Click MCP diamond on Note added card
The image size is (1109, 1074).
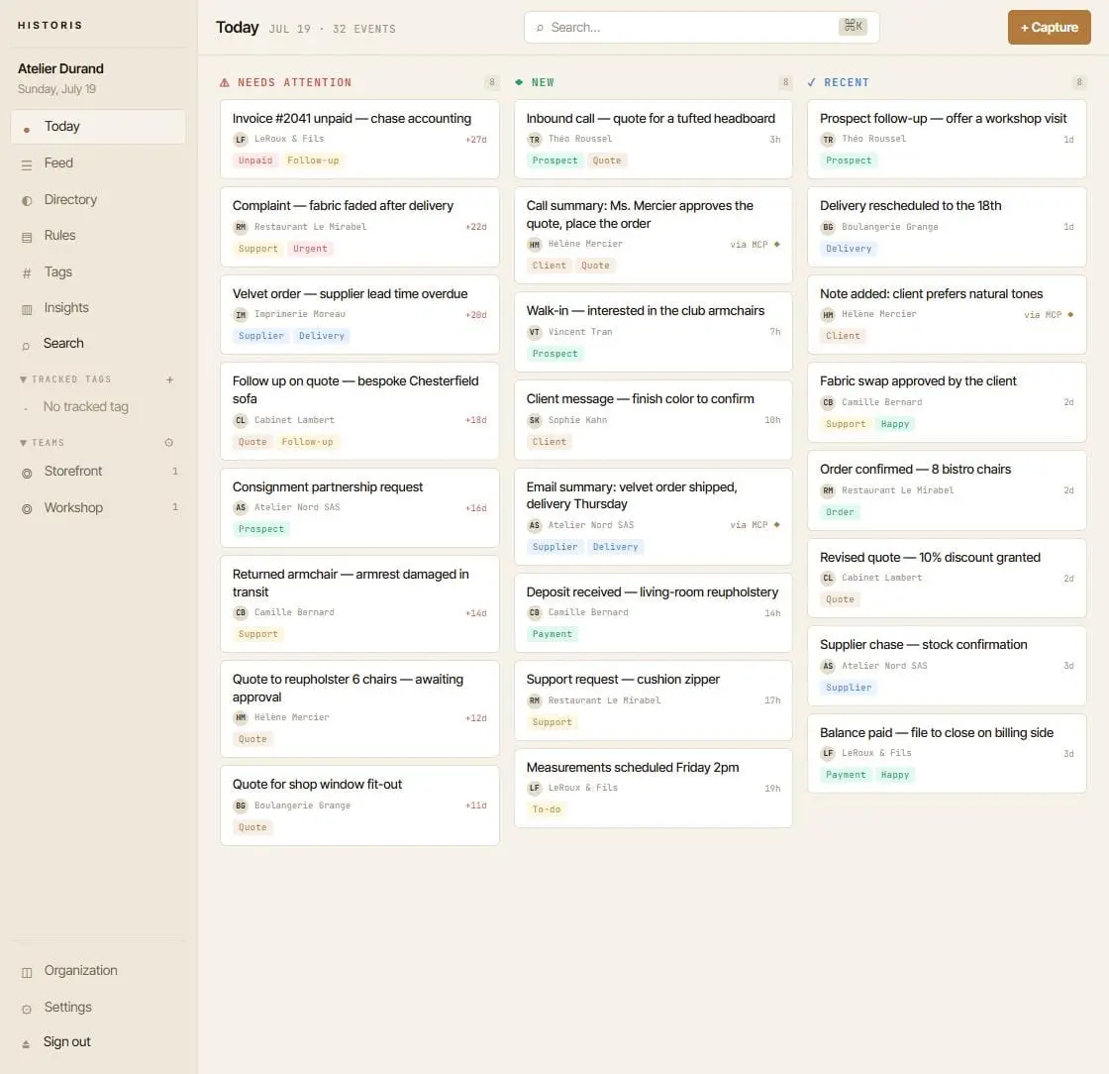[1070, 314]
